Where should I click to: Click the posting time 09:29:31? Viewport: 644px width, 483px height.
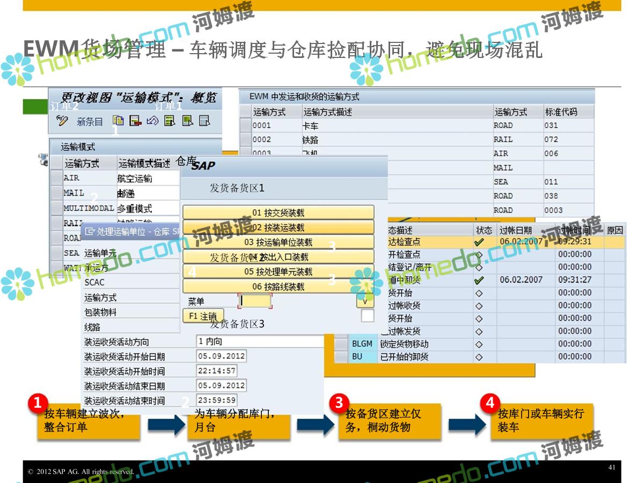pyautogui.click(x=575, y=241)
